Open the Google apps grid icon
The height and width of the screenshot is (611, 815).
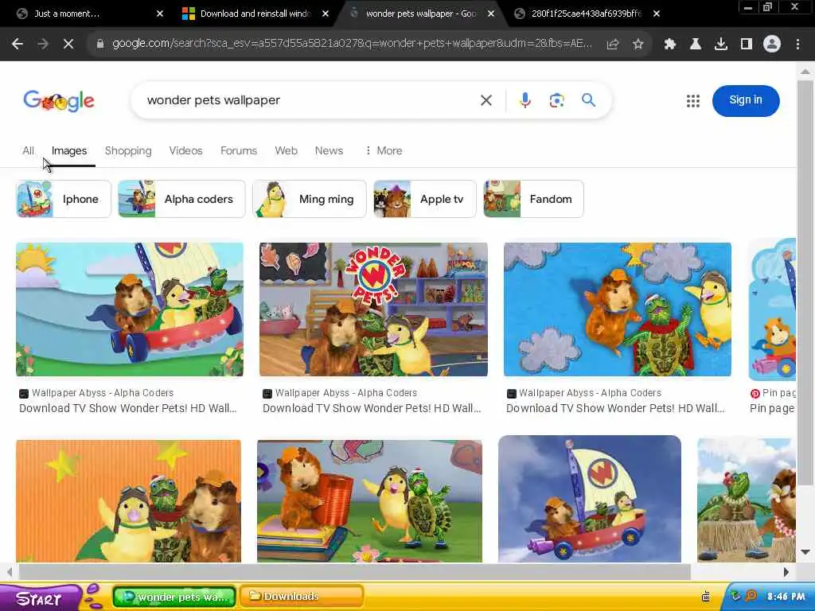693,101
